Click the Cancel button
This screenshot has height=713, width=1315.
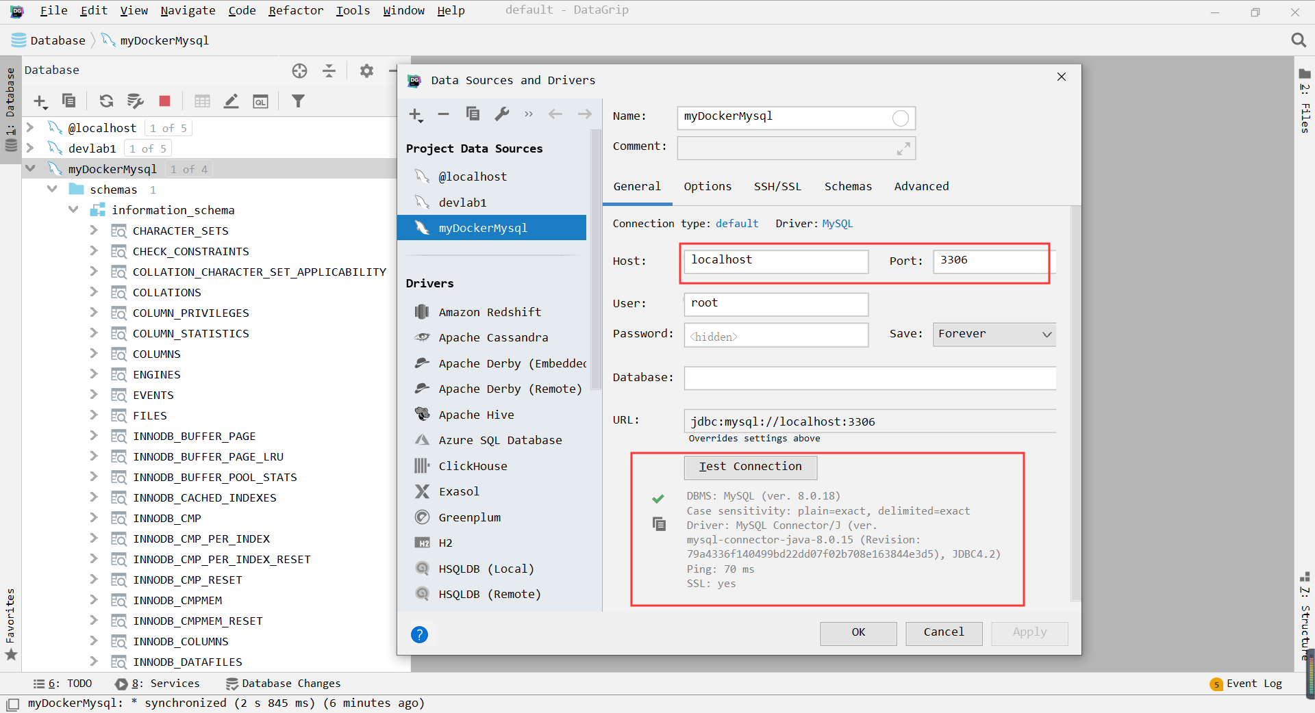[943, 633]
